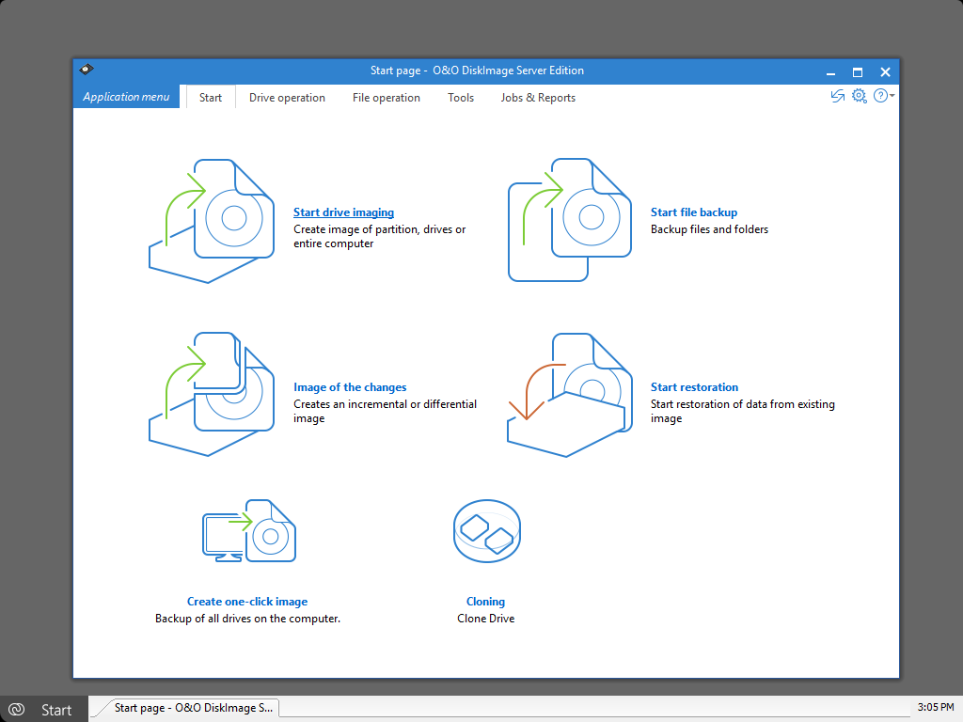Click the Cloning link

[486, 602]
